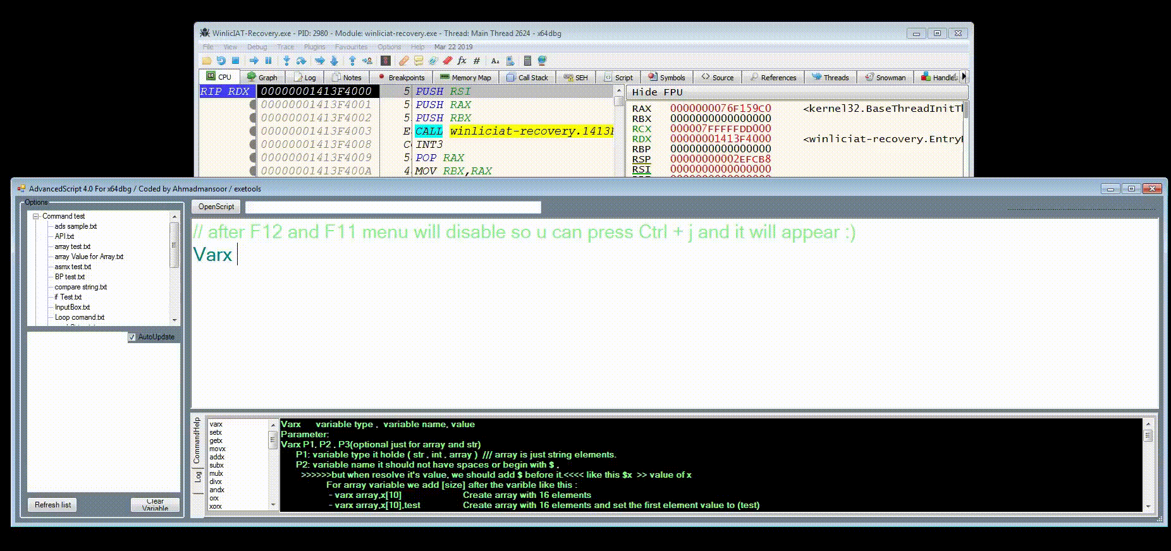Click the Restart debugging icon in x64dbg
The image size is (1171, 551).
(221, 61)
